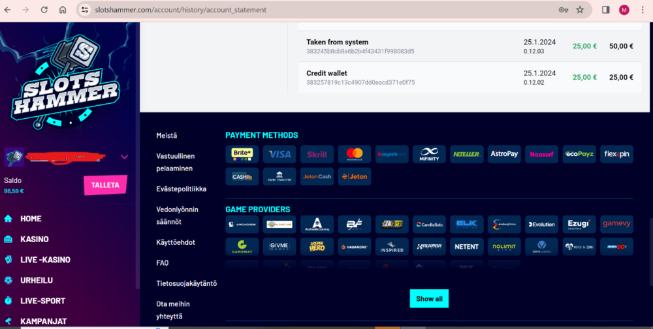Open the Tietosuojakäytäntö footer link
Viewport: 653px width, 329px height.
click(x=187, y=283)
